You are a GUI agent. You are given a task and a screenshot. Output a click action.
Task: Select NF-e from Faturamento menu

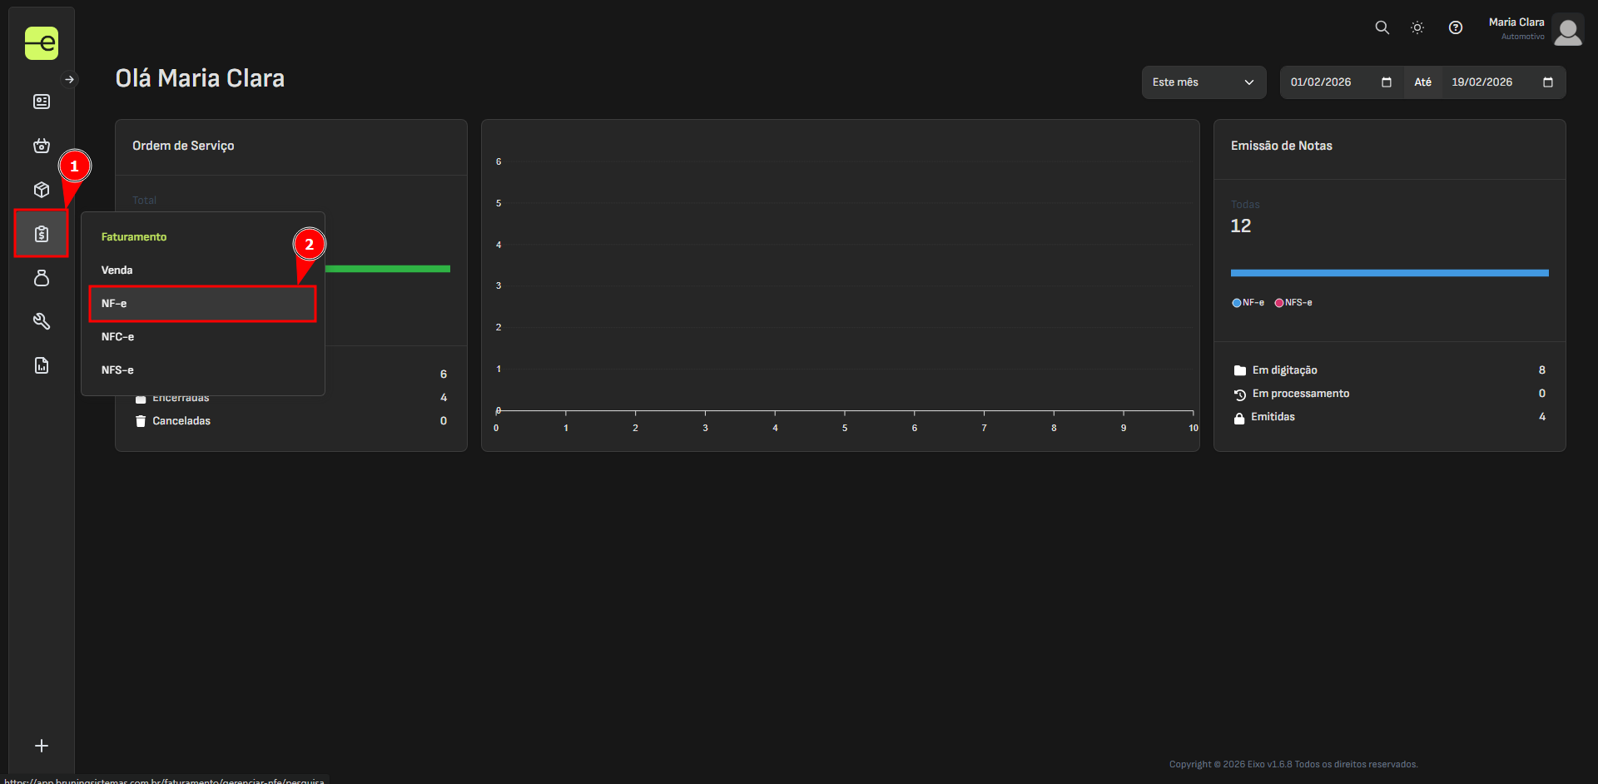tap(202, 304)
